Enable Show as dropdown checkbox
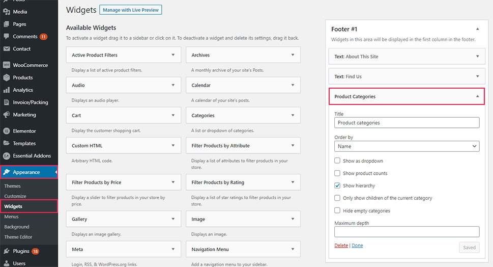 (x=337, y=161)
